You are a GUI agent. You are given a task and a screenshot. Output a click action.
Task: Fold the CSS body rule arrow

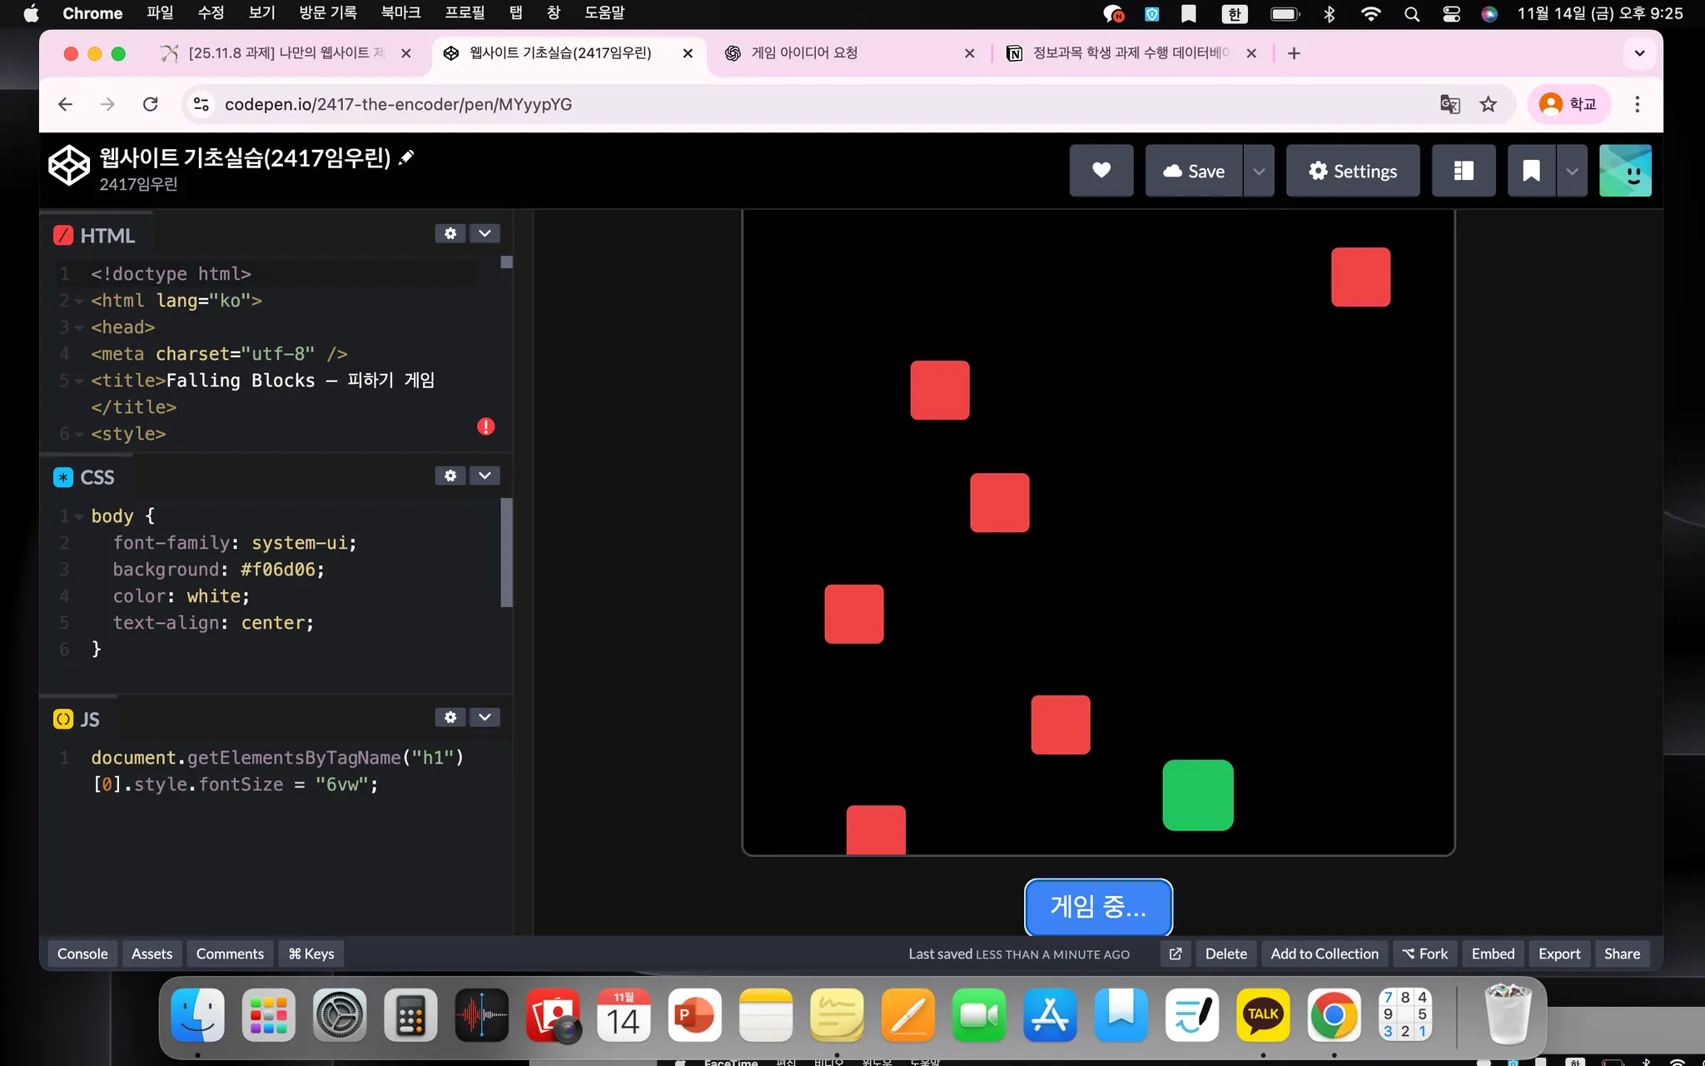tap(78, 517)
